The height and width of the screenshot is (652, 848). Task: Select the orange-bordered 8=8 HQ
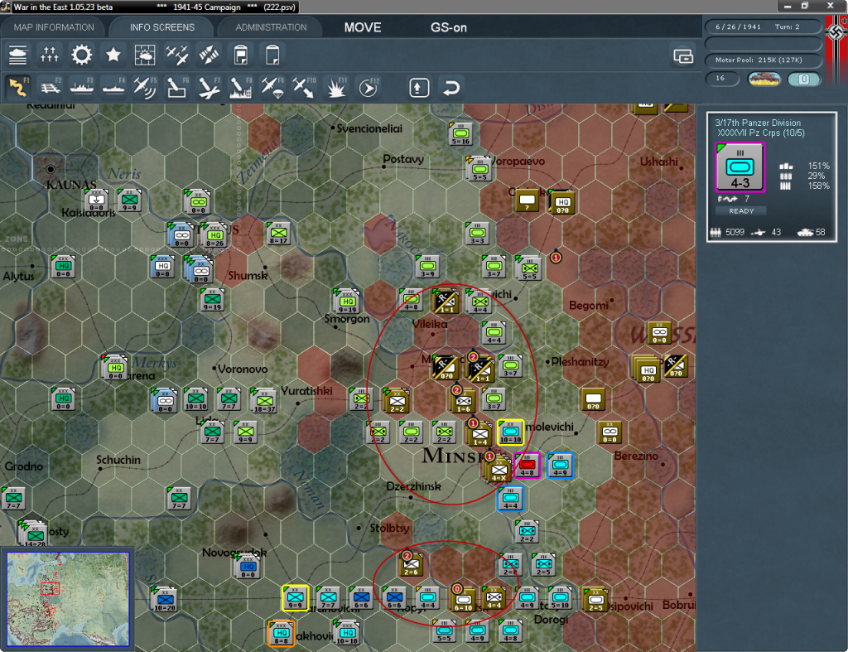click(x=282, y=633)
